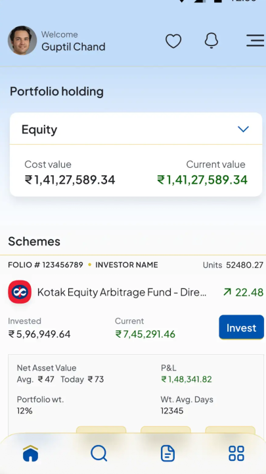Click the blue Invest button
Viewport: 266px width, 474px height.
[241, 327]
